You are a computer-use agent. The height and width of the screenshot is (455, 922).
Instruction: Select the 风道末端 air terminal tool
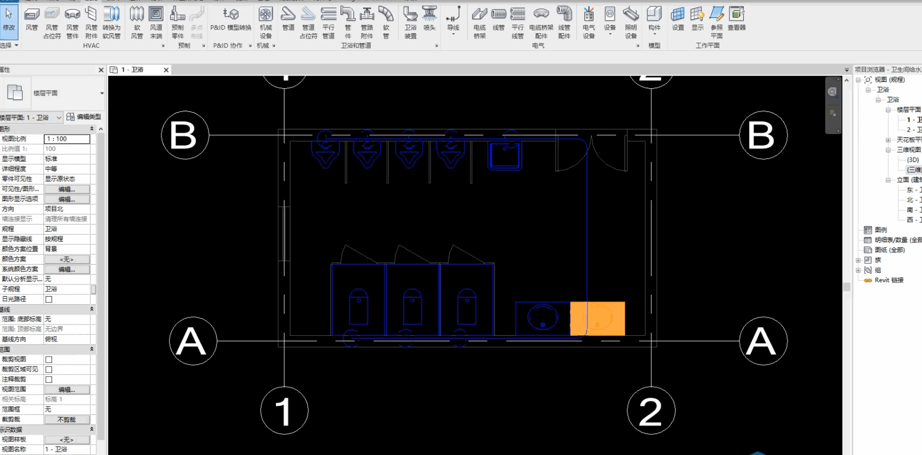(156, 23)
